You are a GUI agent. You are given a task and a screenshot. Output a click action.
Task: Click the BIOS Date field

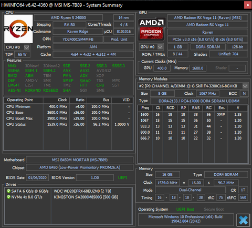(x=37, y=177)
